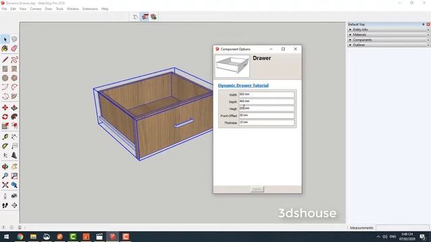Activate the 3D Text tool
This screenshot has width=431, height=242.
pos(14,155)
